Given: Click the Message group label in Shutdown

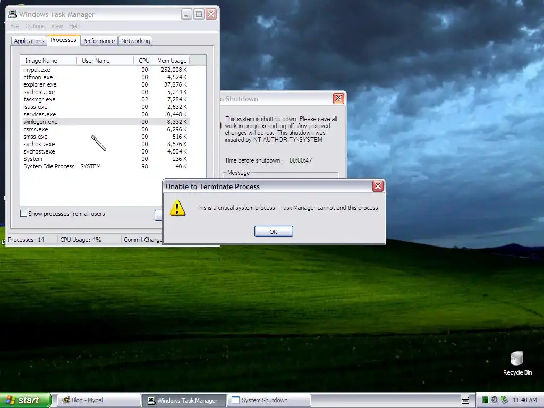Looking at the screenshot, I should [x=239, y=173].
